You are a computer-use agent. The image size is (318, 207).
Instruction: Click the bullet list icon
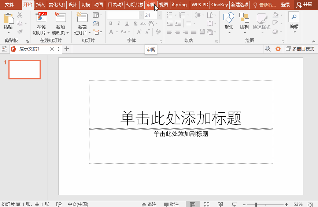click(170, 15)
